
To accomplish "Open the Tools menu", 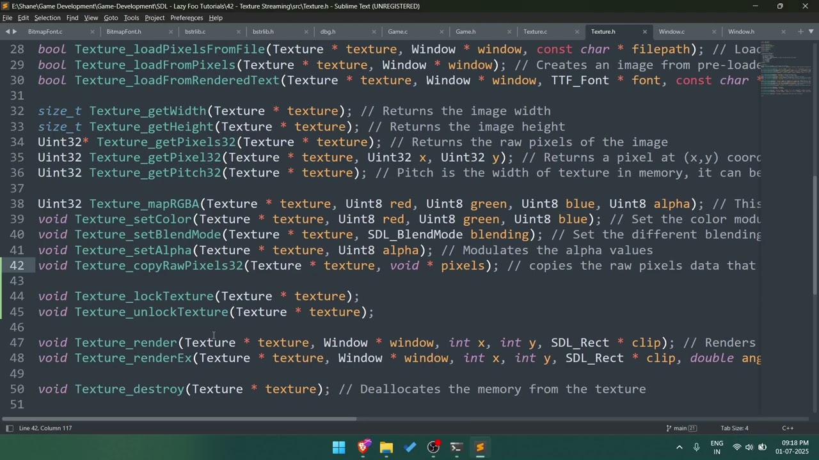I will [x=131, y=18].
